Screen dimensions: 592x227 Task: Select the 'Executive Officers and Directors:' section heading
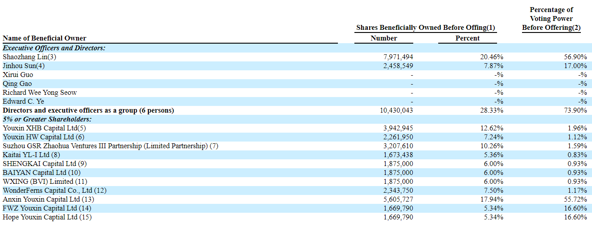54,48
